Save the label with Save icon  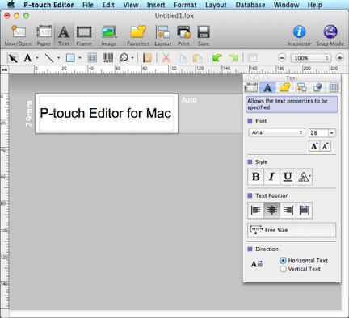[x=204, y=36]
